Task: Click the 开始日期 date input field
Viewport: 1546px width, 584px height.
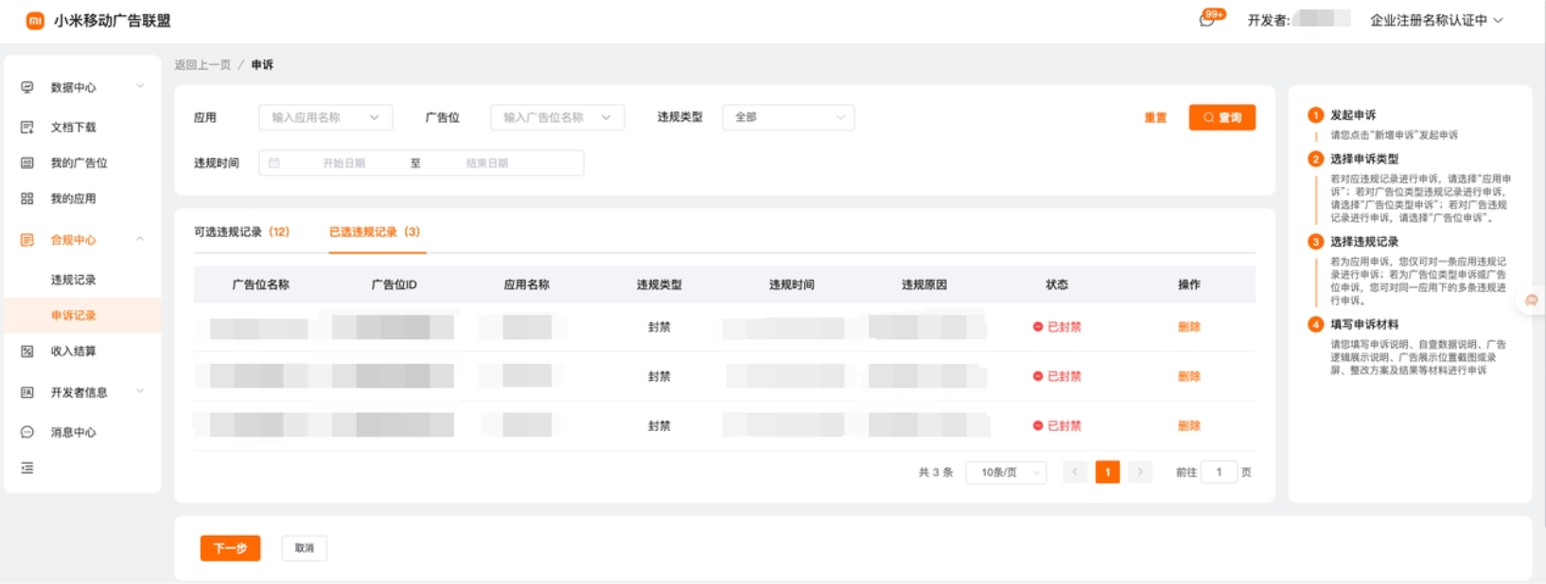Action: [343, 163]
